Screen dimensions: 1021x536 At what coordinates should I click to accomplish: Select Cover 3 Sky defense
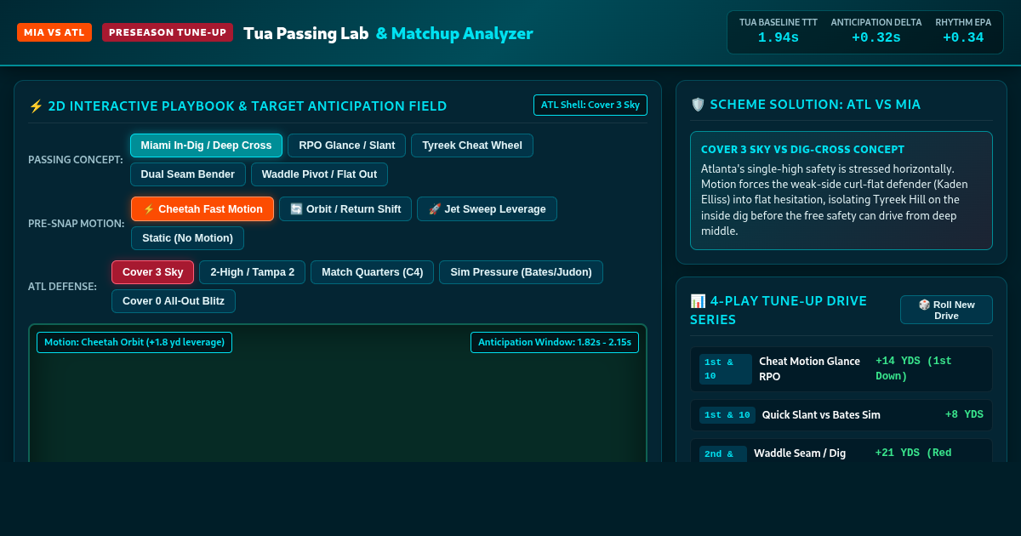point(152,272)
